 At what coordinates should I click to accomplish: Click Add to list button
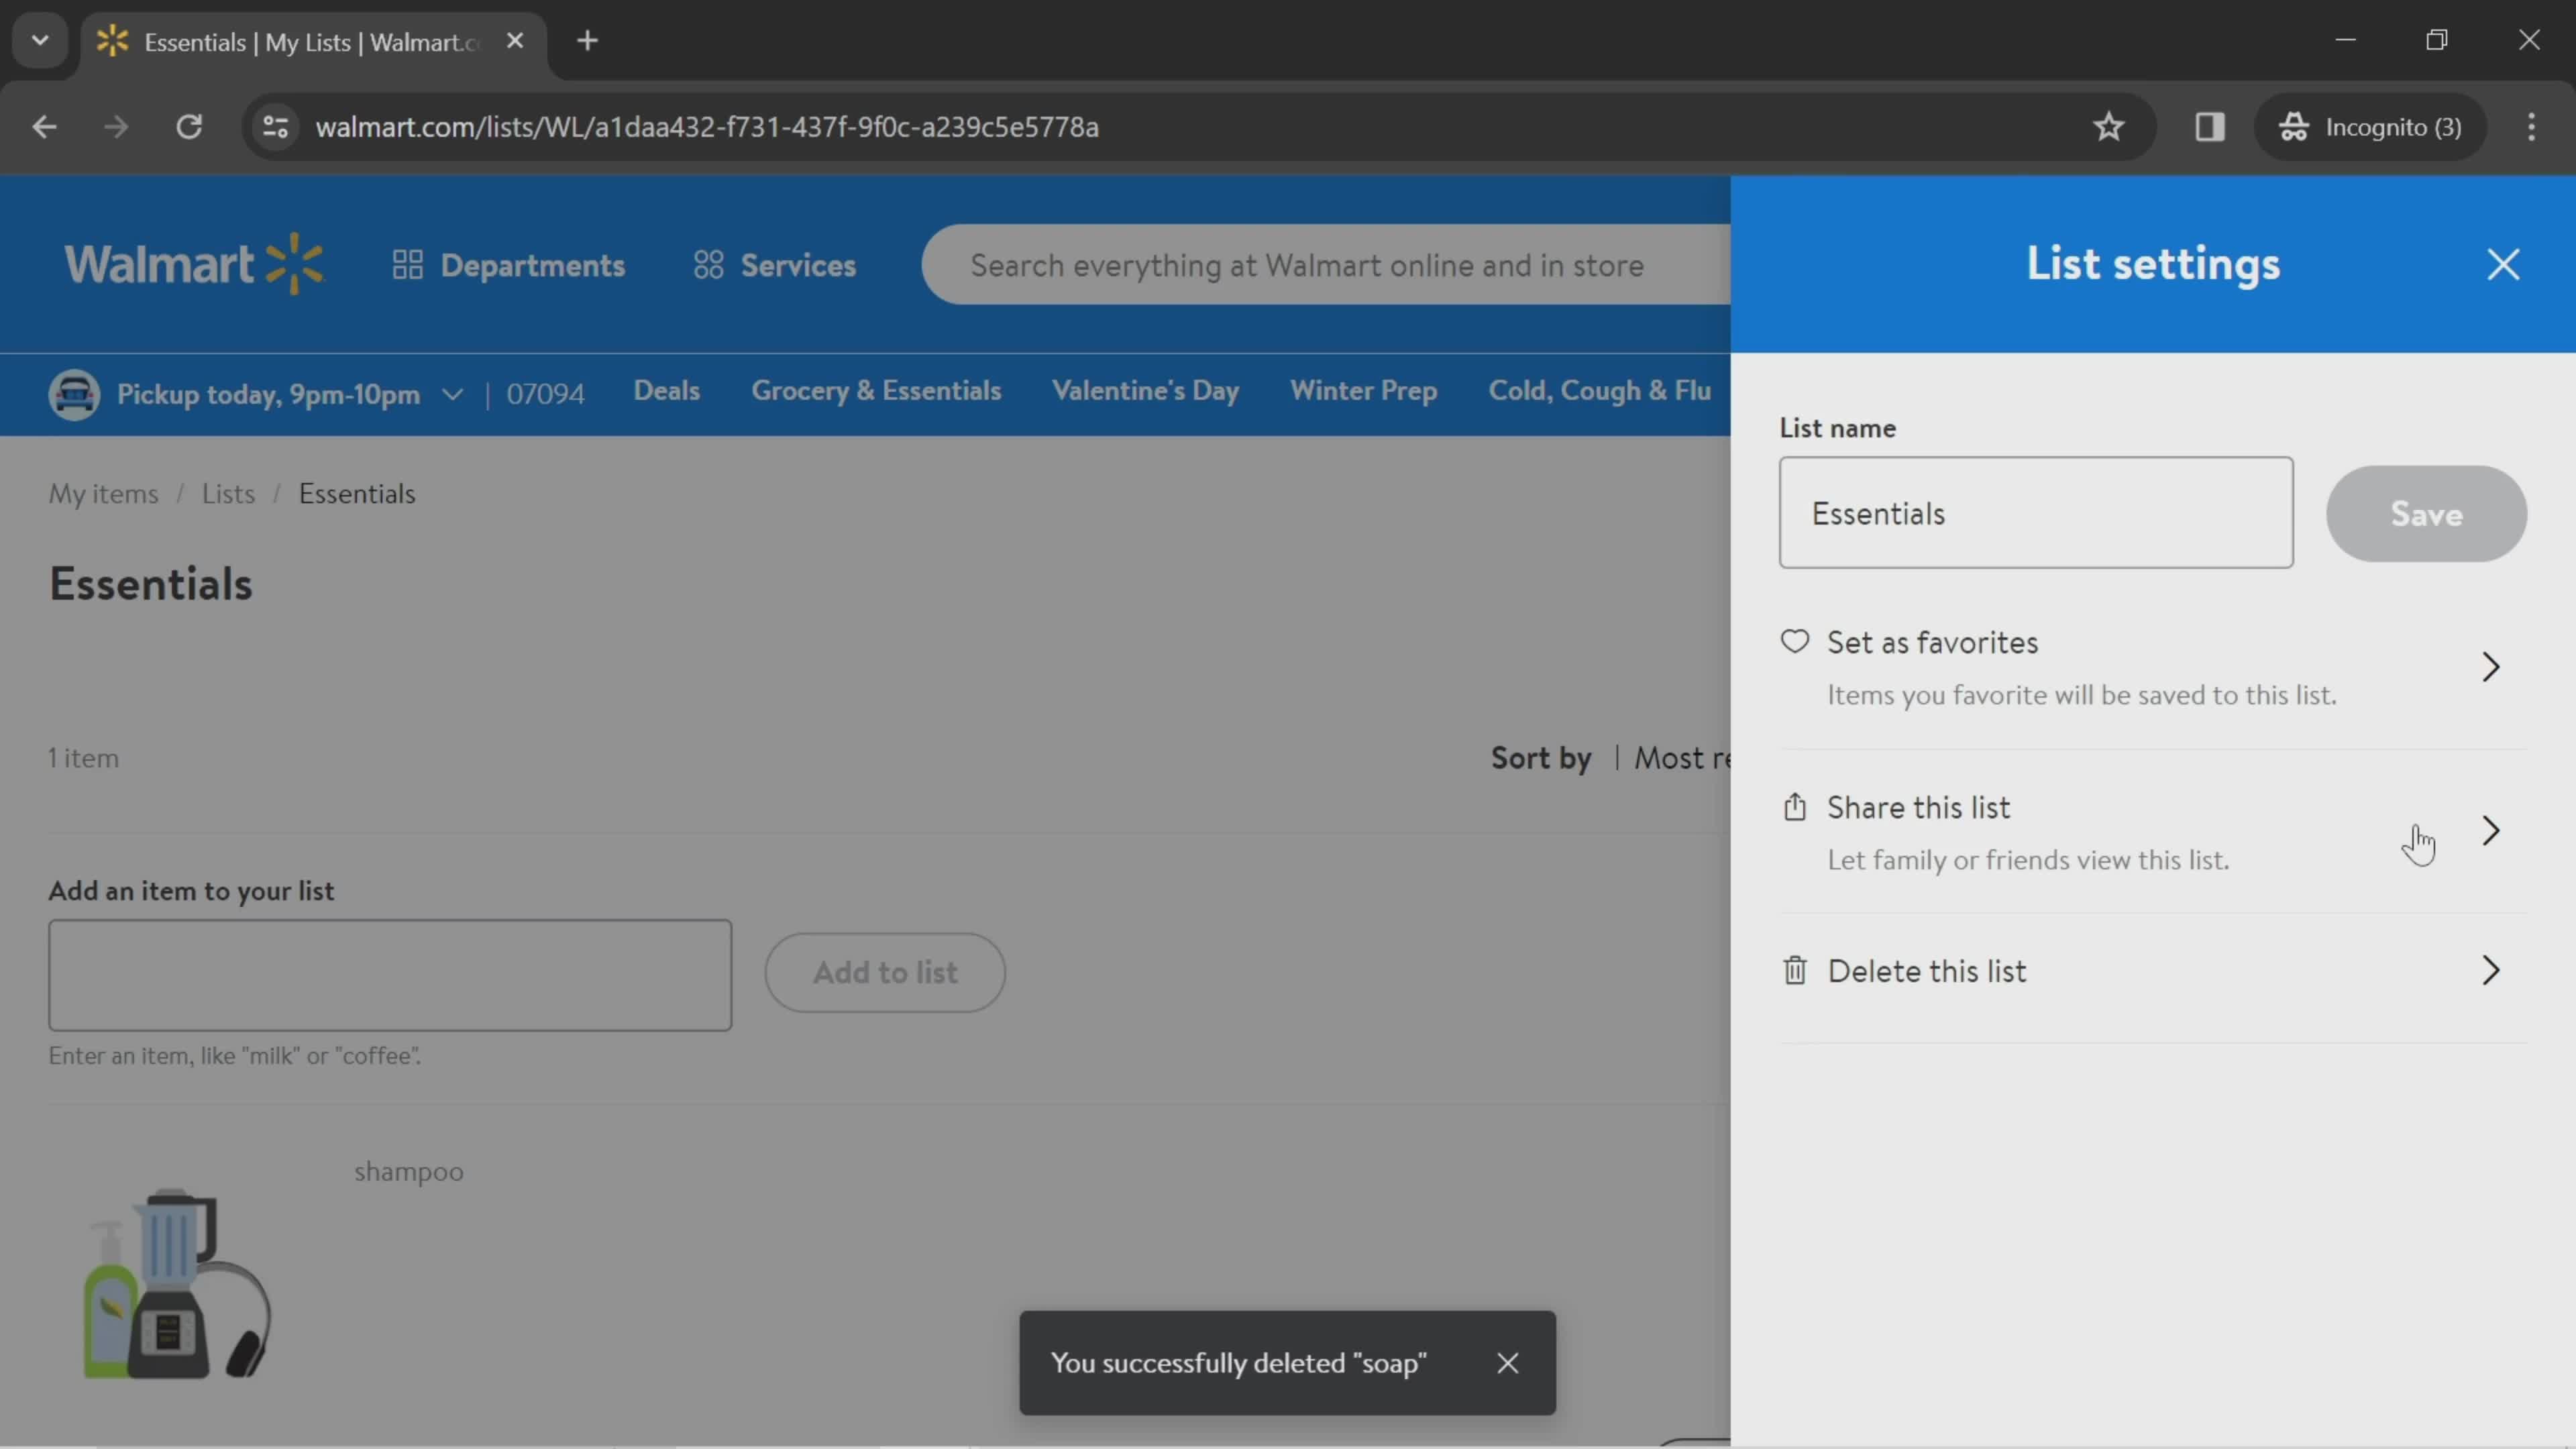[x=885, y=971]
